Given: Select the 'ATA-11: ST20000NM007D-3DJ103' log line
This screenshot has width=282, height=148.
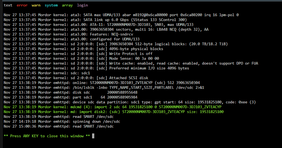Looking at the screenshot, I should coord(98,25).
